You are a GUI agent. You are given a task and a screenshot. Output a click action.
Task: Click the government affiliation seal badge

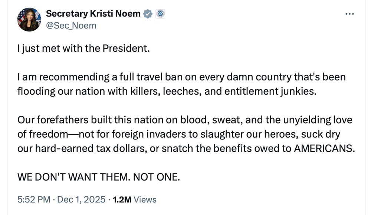pyautogui.click(x=160, y=14)
